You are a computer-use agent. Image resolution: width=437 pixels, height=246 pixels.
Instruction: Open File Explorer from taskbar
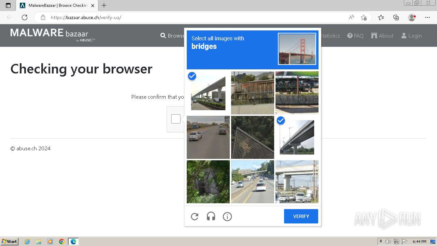tap(39, 242)
